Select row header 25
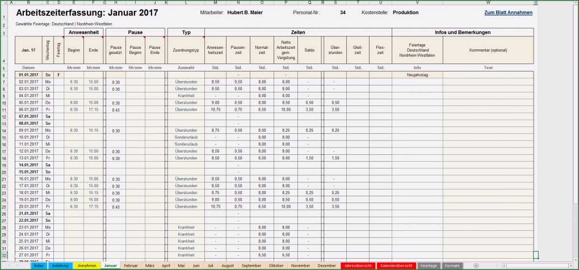The height and width of the screenshot is (270, 579). click(3, 206)
